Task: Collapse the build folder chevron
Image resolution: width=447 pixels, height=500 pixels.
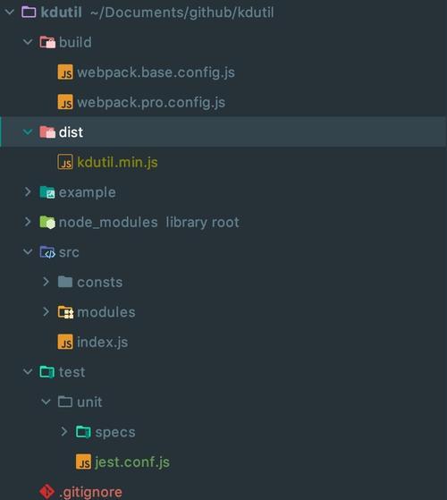Action: coord(28,42)
